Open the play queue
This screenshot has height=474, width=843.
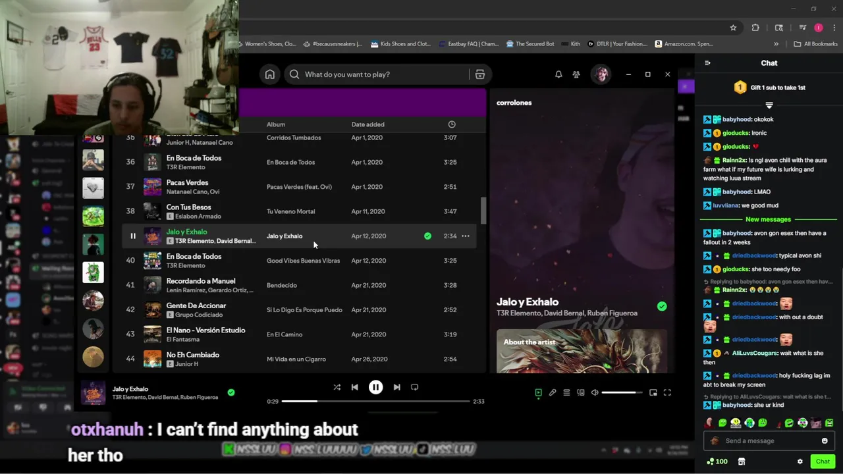click(566, 392)
